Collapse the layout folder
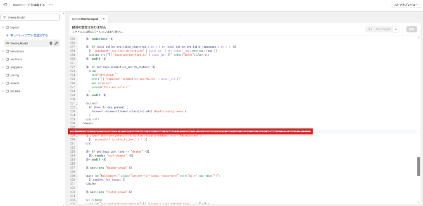Viewport: 423px width, 206px height. point(3,27)
